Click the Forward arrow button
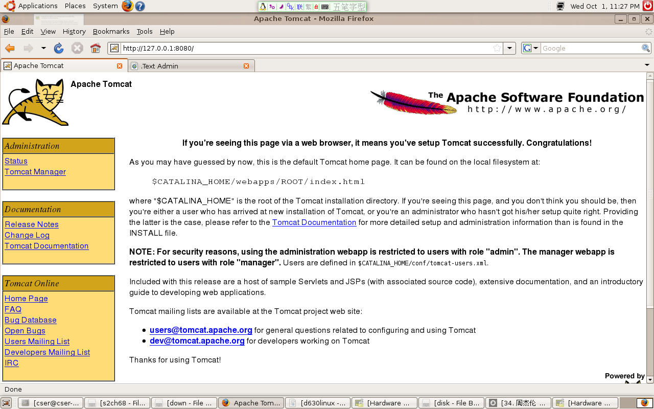This screenshot has width=654, height=409. click(x=28, y=48)
